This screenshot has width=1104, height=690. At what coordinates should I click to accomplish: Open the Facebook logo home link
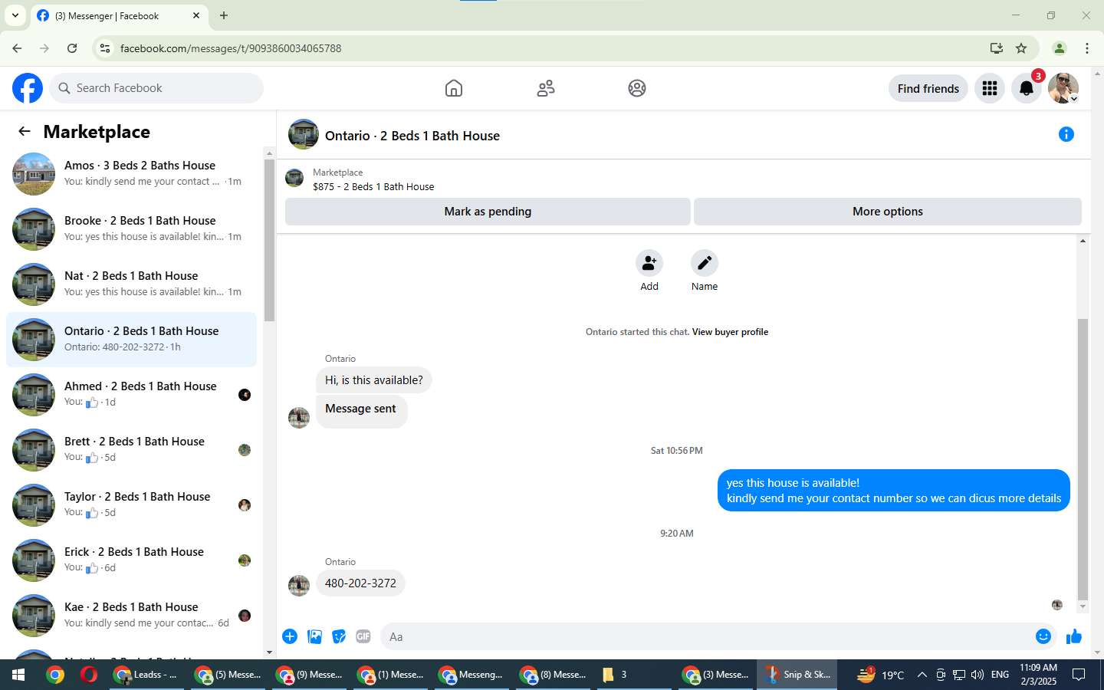pos(28,88)
